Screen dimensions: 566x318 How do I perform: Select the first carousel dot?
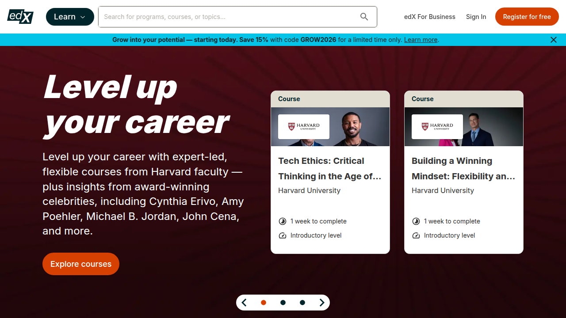pyautogui.click(x=264, y=303)
